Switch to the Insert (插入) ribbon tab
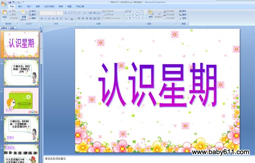 pos(20,6)
